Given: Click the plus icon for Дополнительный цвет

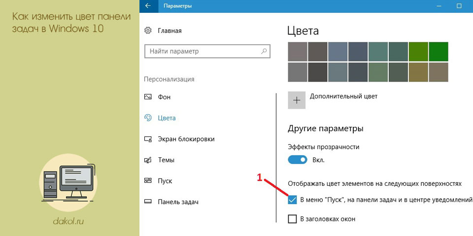Looking at the screenshot, I should point(297,100).
